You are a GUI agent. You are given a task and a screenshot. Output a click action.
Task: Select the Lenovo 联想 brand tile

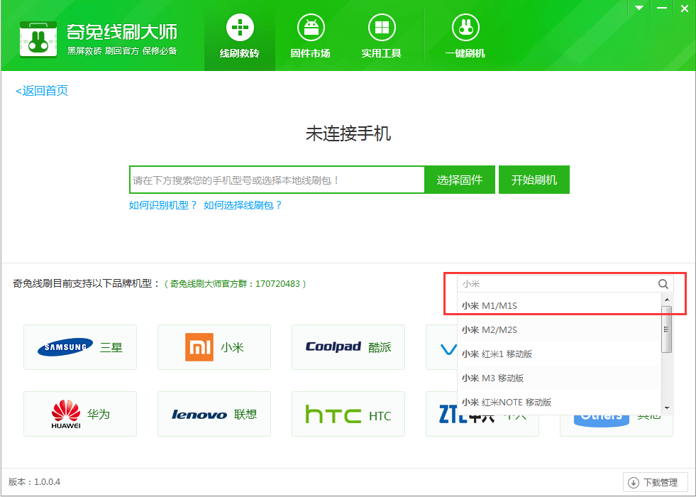click(x=214, y=414)
